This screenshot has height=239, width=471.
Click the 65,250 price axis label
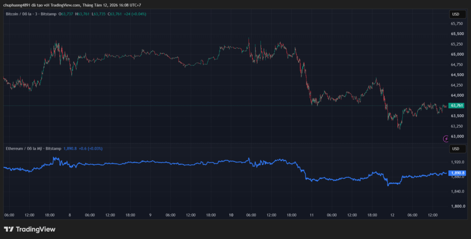(x=457, y=44)
